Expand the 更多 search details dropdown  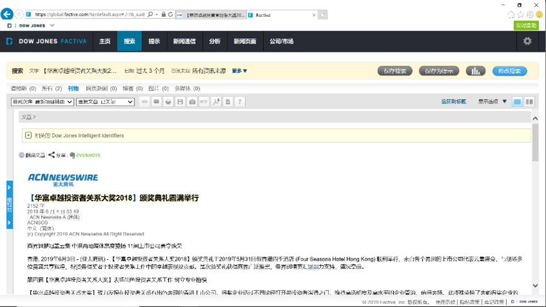tap(240, 71)
